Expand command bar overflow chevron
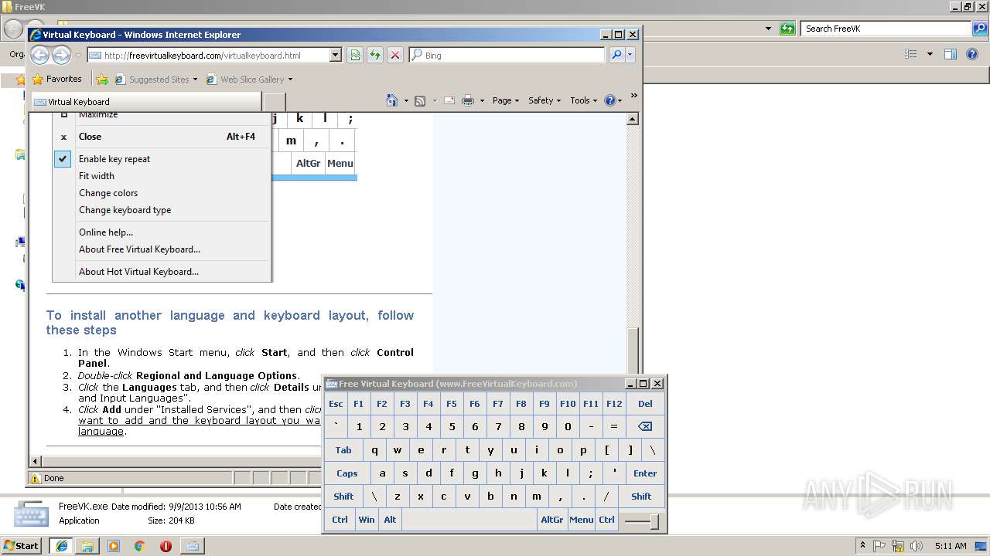Viewport: 990px width, 556px height. pos(633,97)
